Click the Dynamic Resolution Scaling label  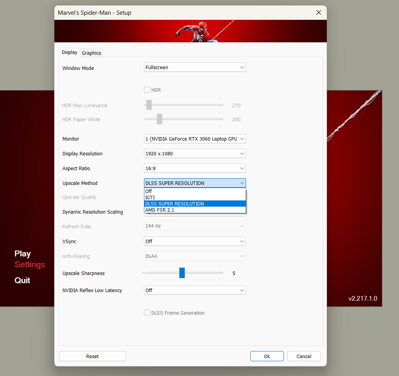tap(93, 212)
